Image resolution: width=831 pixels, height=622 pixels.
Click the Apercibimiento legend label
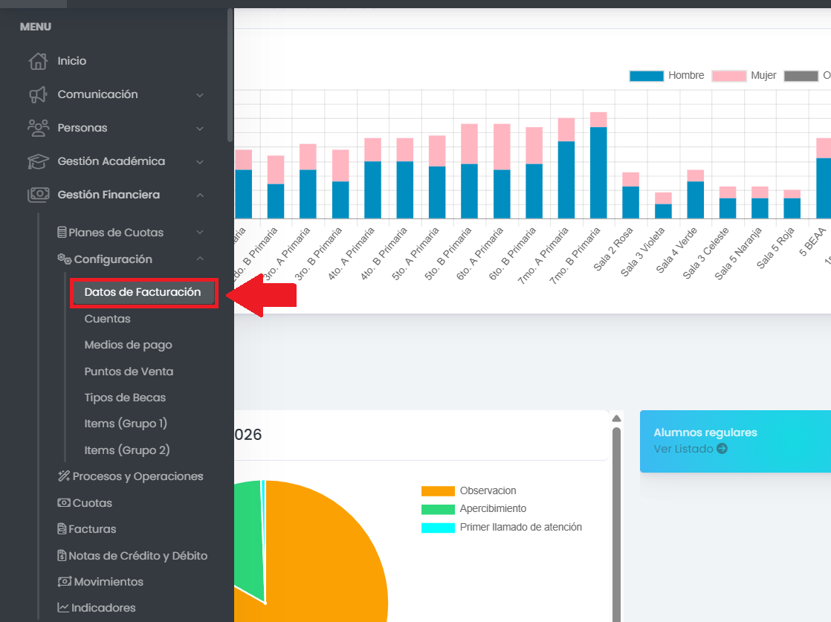[493, 508]
